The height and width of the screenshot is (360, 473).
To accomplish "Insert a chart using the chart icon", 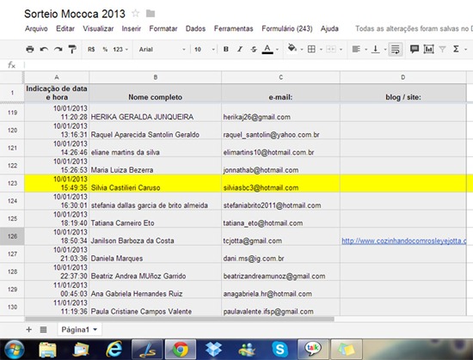I will point(428,49).
